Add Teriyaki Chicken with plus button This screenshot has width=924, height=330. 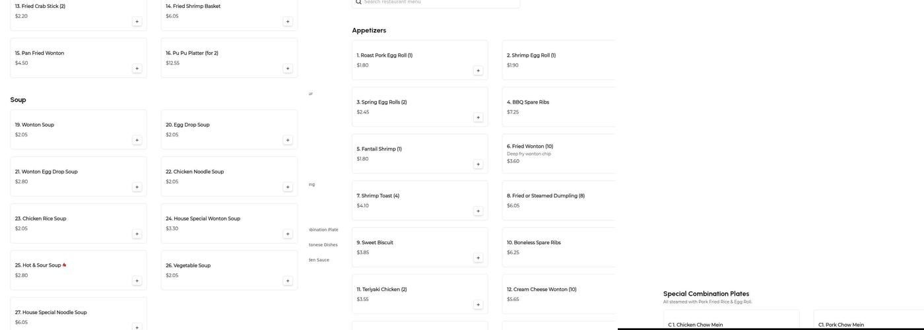click(478, 305)
